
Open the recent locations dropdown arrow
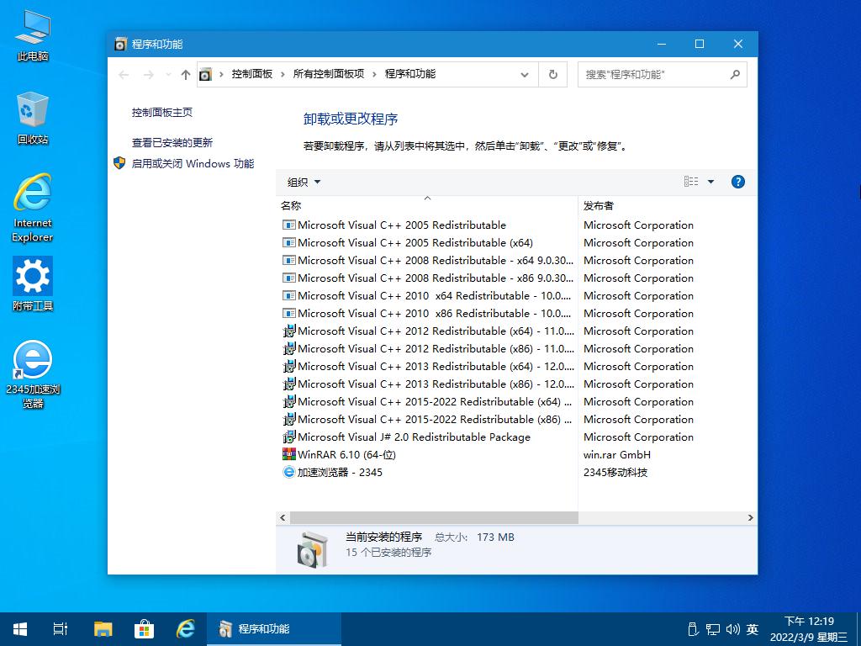point(168,75)
